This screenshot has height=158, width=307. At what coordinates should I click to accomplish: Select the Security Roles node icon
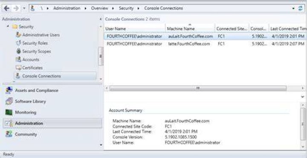[x=18, y=43]
